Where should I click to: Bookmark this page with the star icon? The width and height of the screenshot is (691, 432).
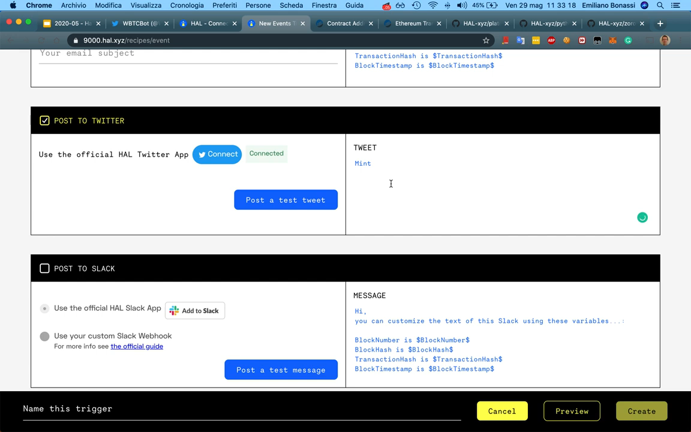tap(486, 41)
